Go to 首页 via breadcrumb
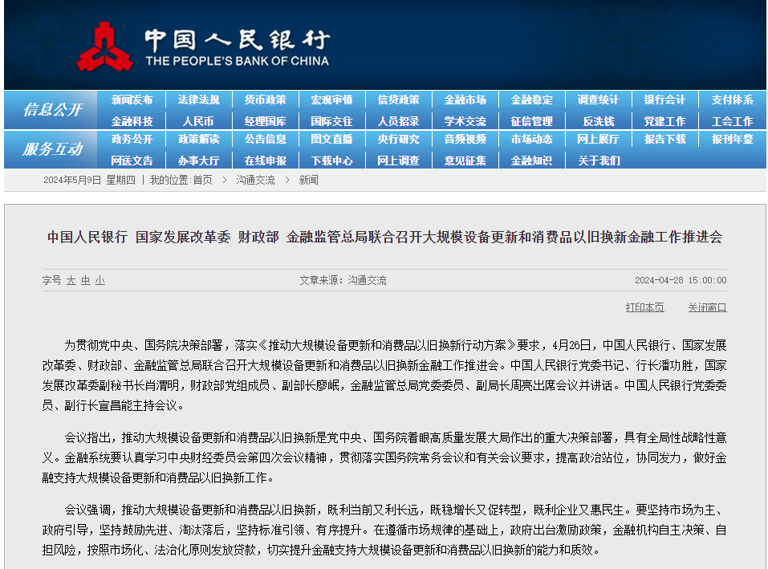Image resolution: width=768 pixels, height=569 pixels. (x=203, y=181)
